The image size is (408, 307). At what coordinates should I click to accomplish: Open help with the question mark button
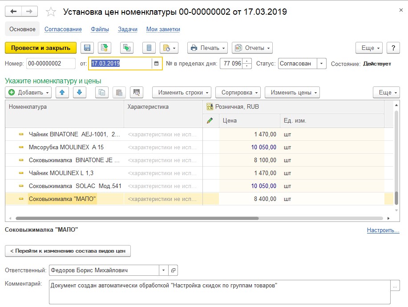point(393,48)
